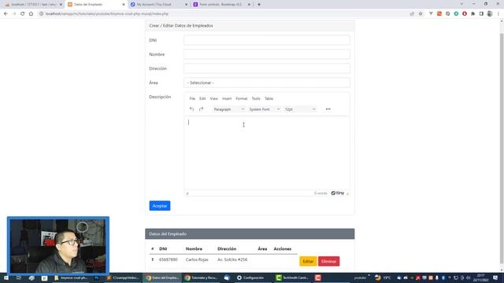Click into the DNI input field

(x=267, y=40)
